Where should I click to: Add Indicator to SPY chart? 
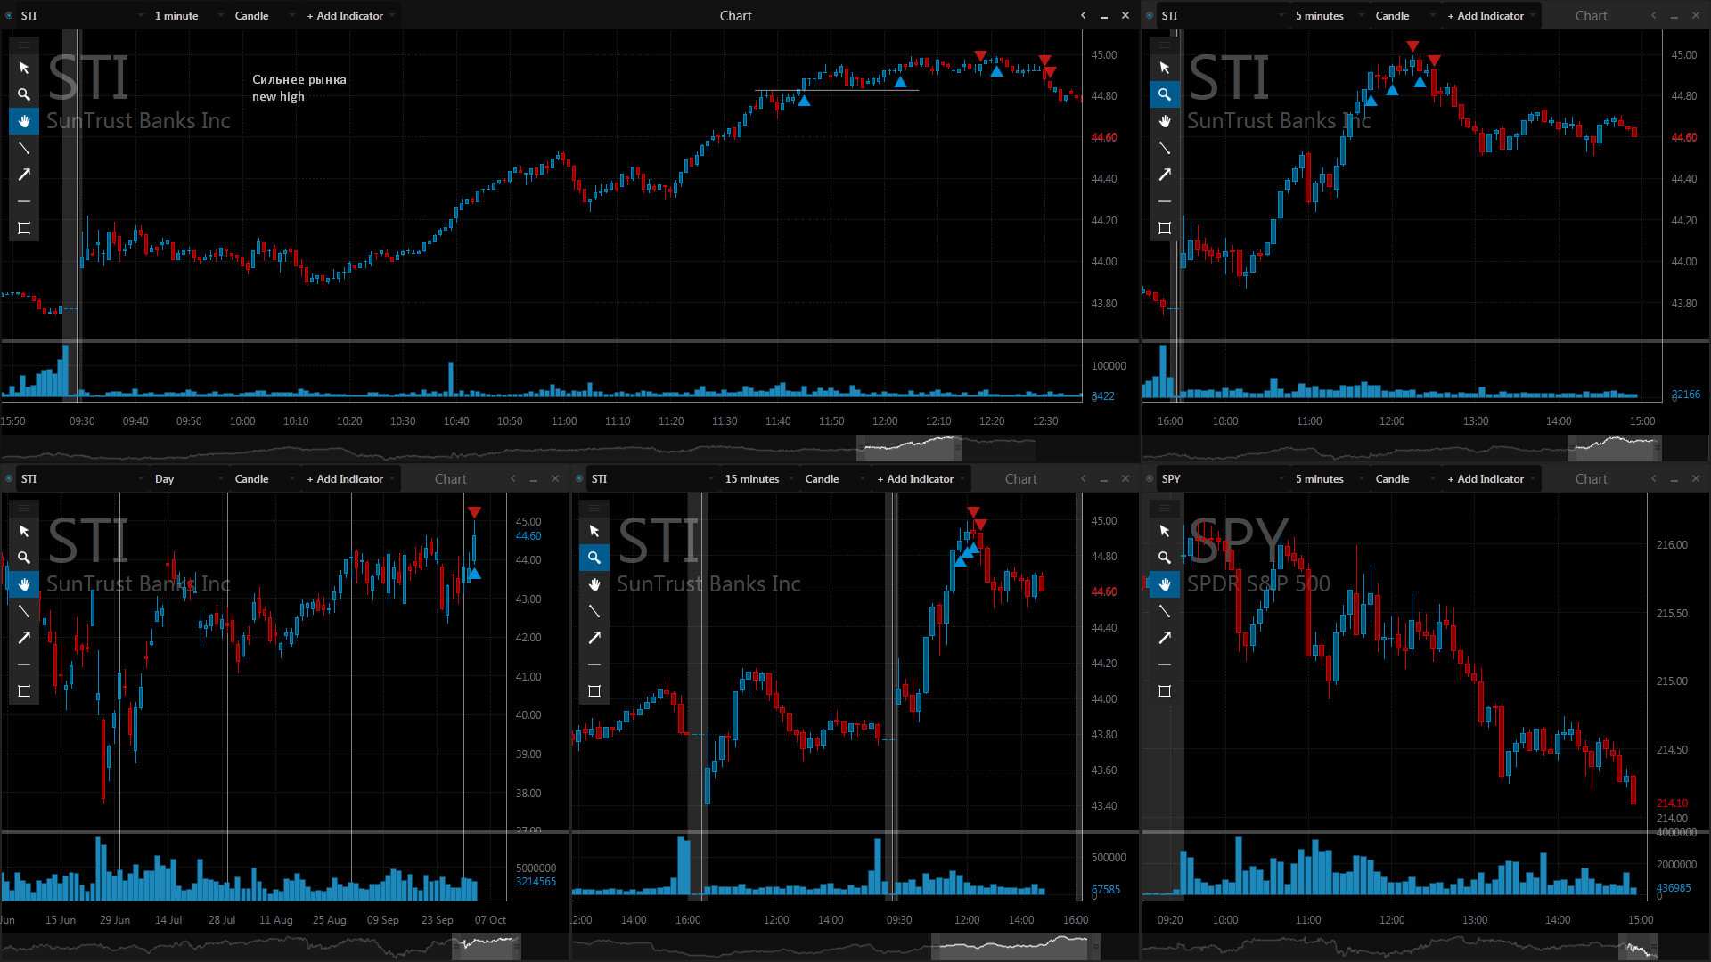[x=1490, y=478]
